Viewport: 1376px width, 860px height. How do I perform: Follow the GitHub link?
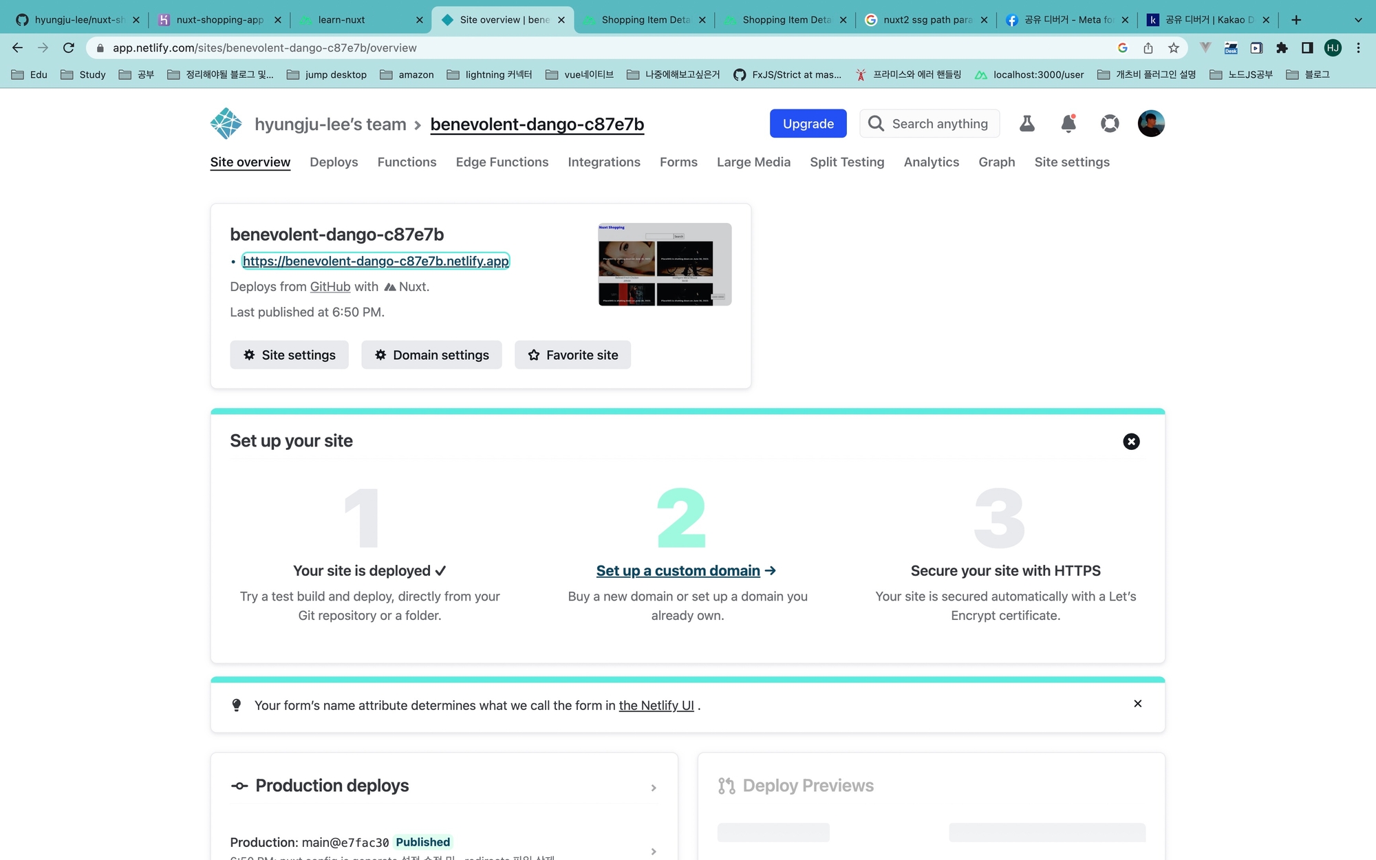[330, 287]
